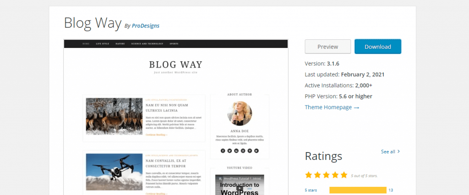The width and height of the screenshot is (469, 195).
Task: Open See all ratings link
Action: (388, 152)
